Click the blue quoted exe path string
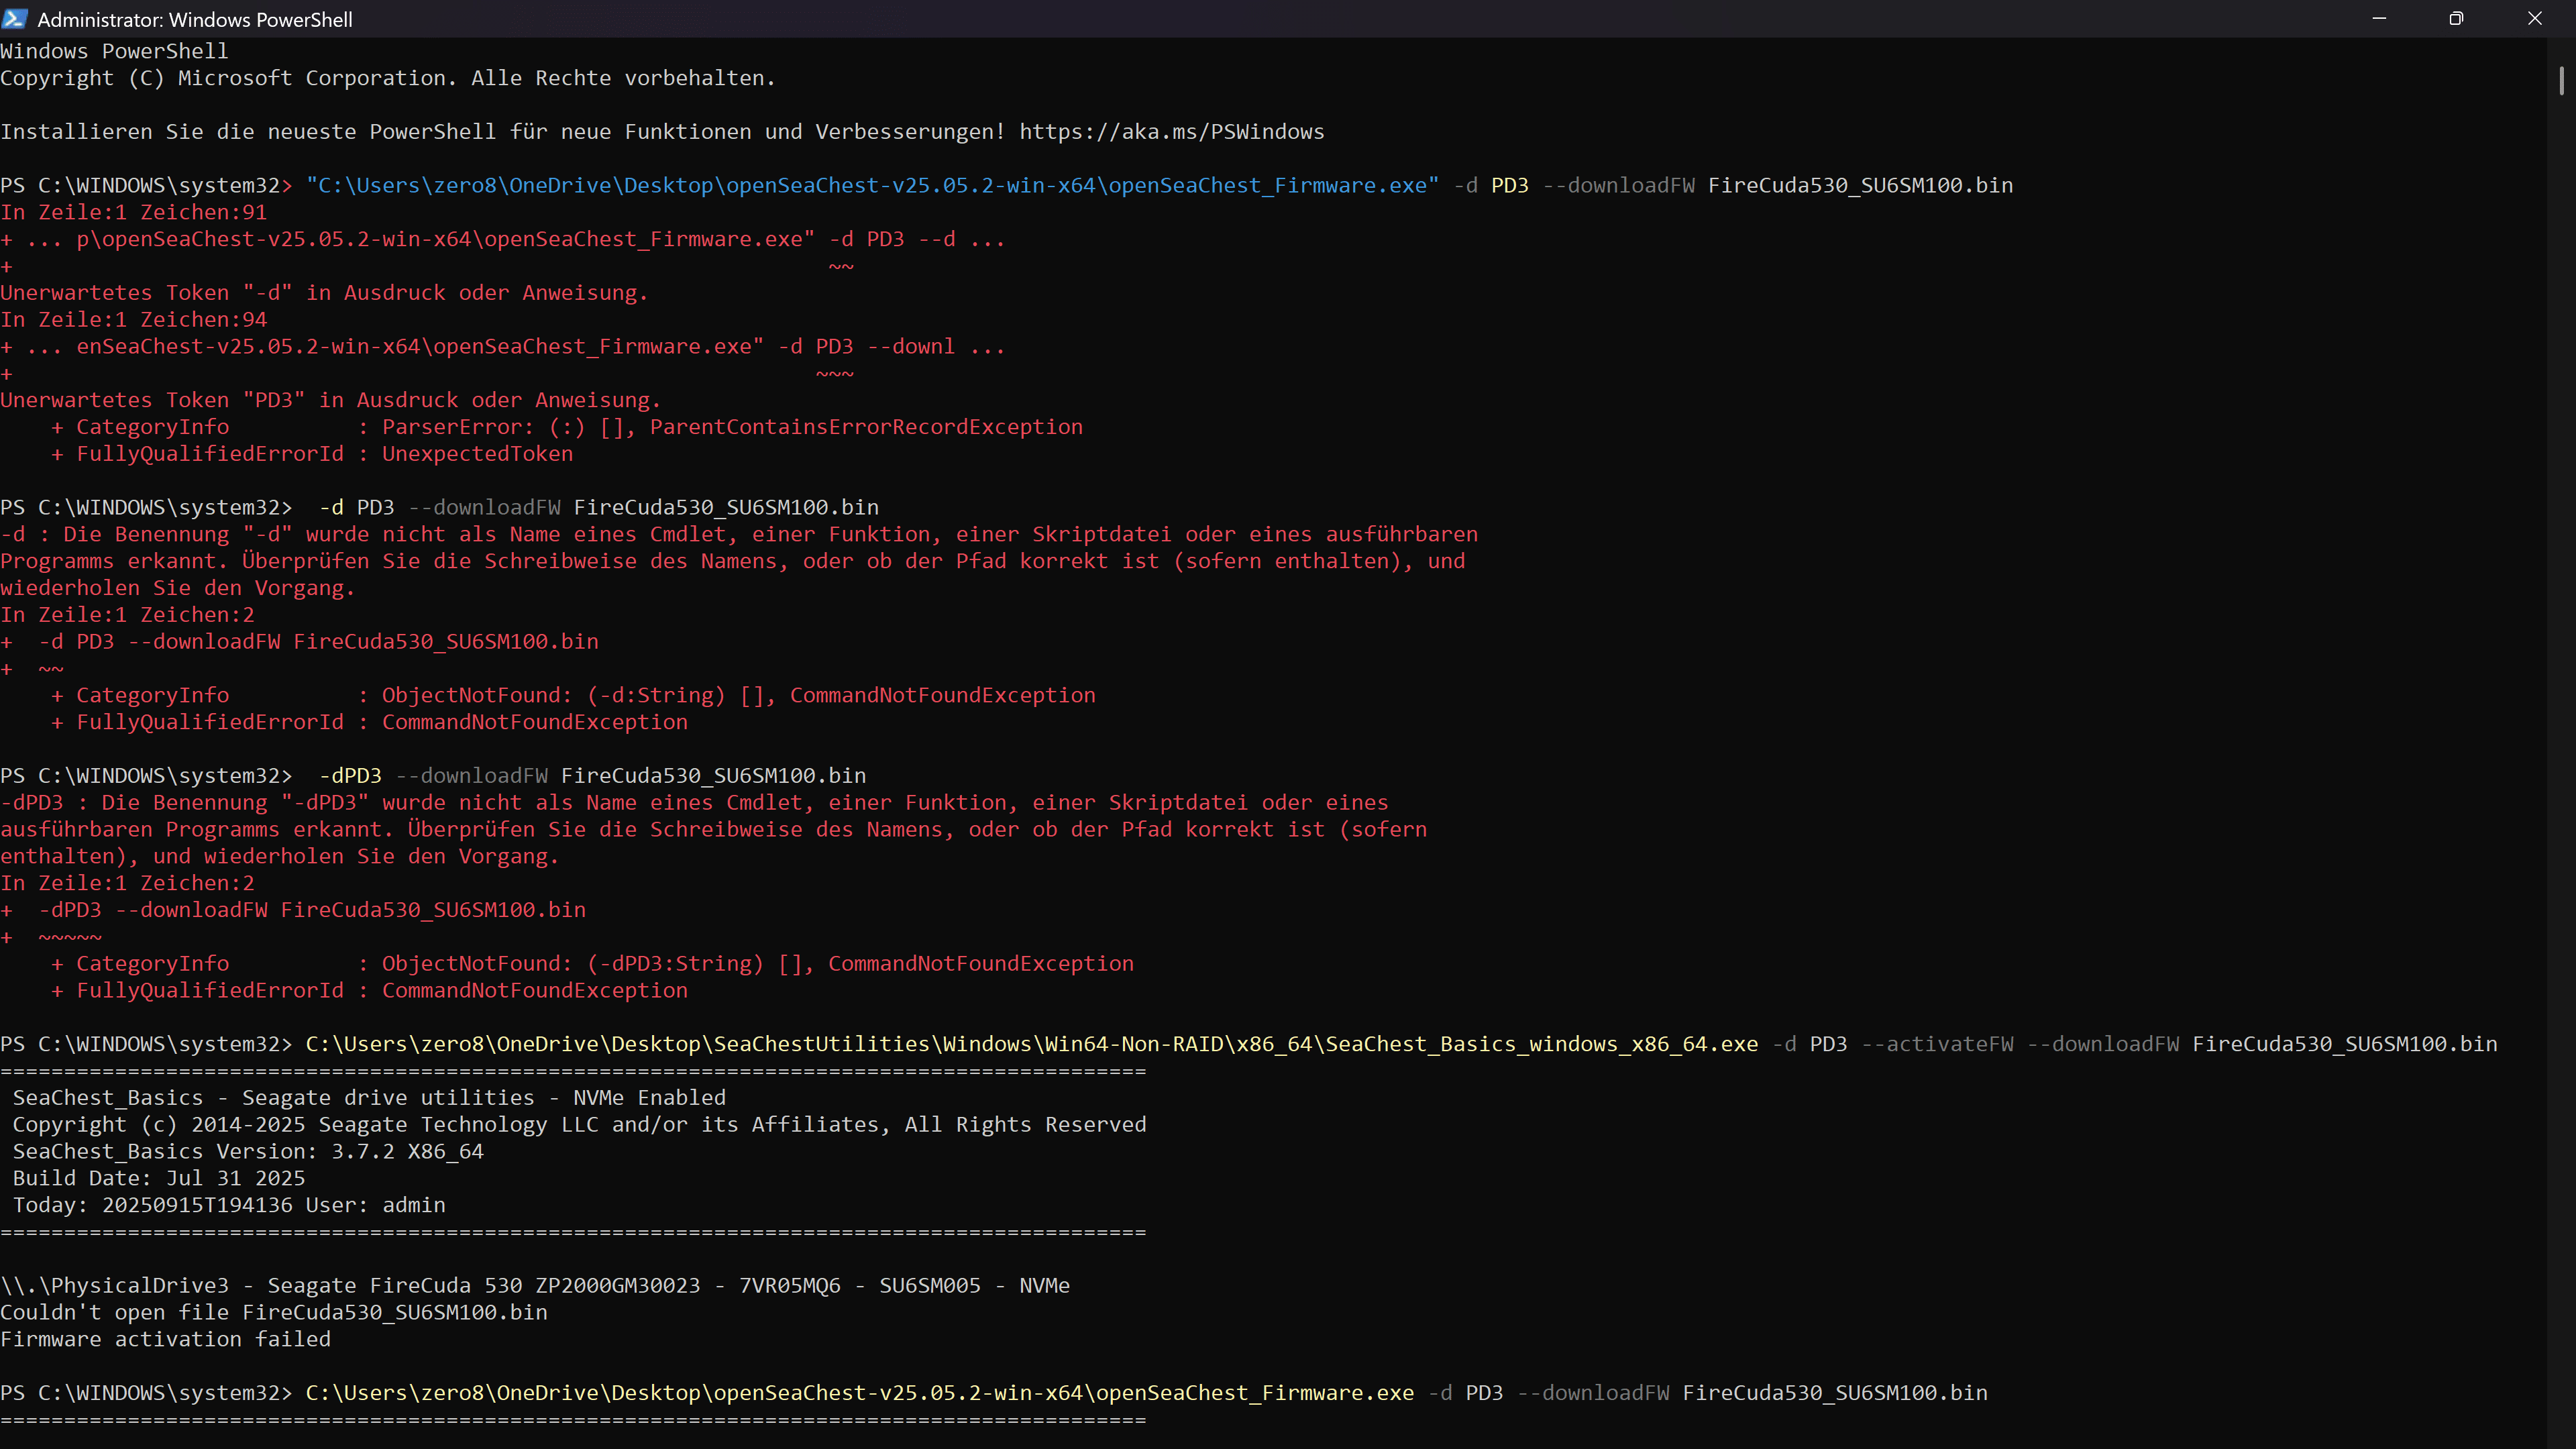 point(872,185)
